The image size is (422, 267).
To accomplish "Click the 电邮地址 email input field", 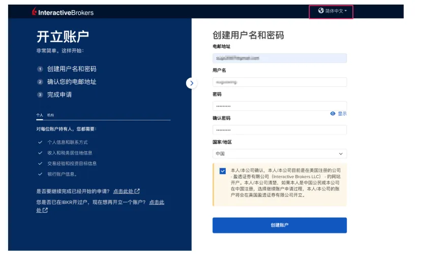I will point(280,58).
